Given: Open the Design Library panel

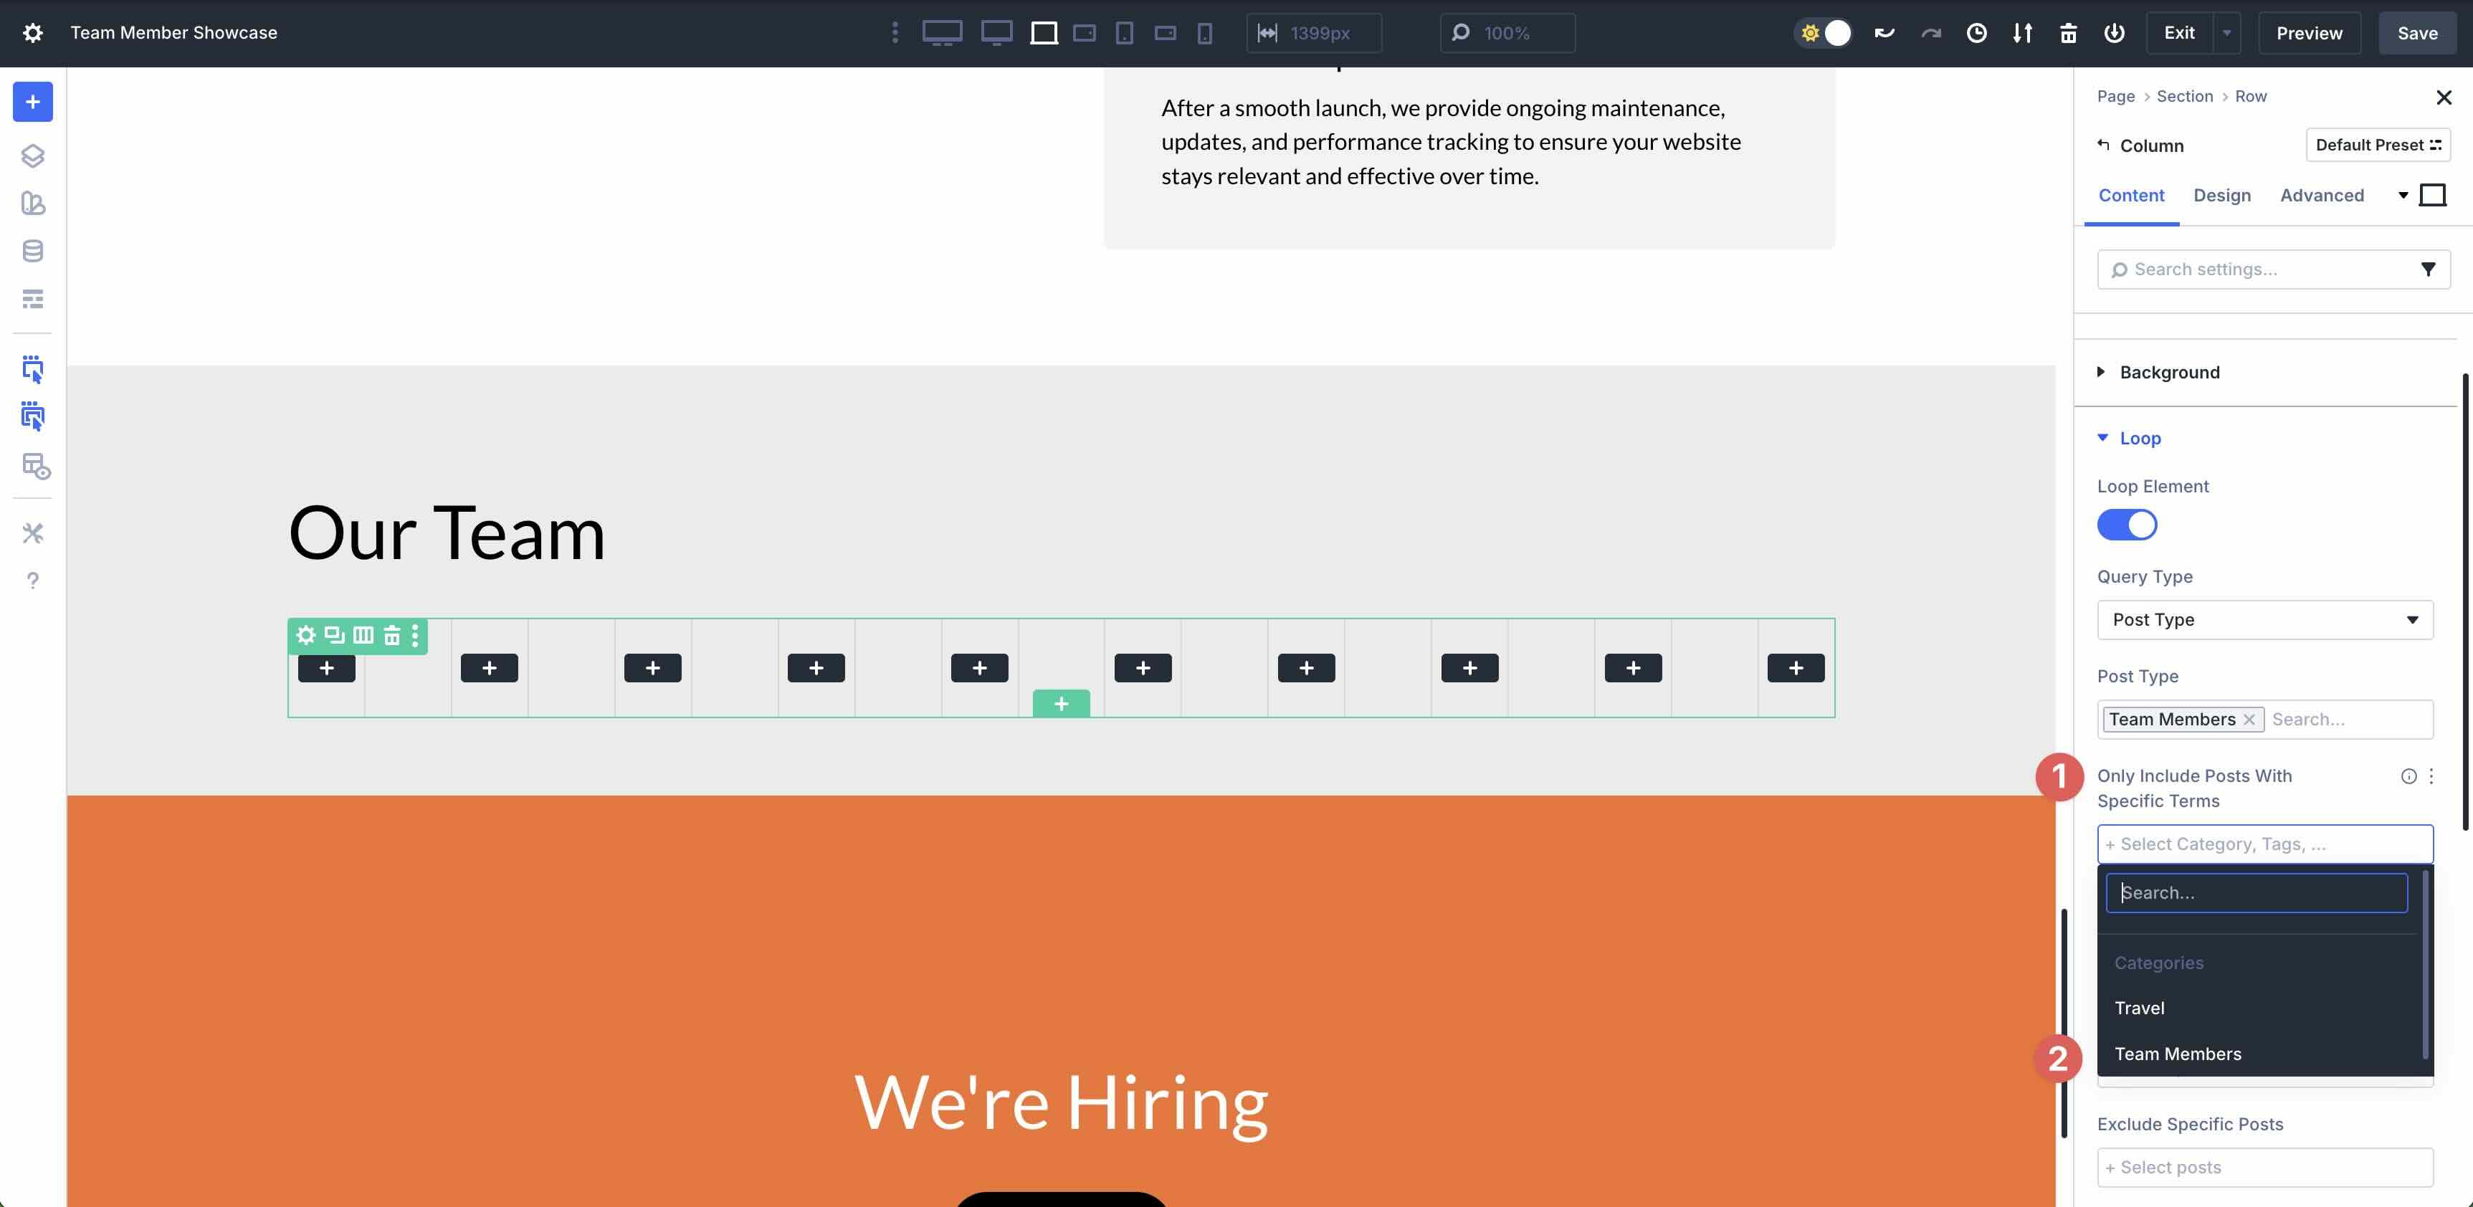Looking at the screenshot, I should 33,204.
